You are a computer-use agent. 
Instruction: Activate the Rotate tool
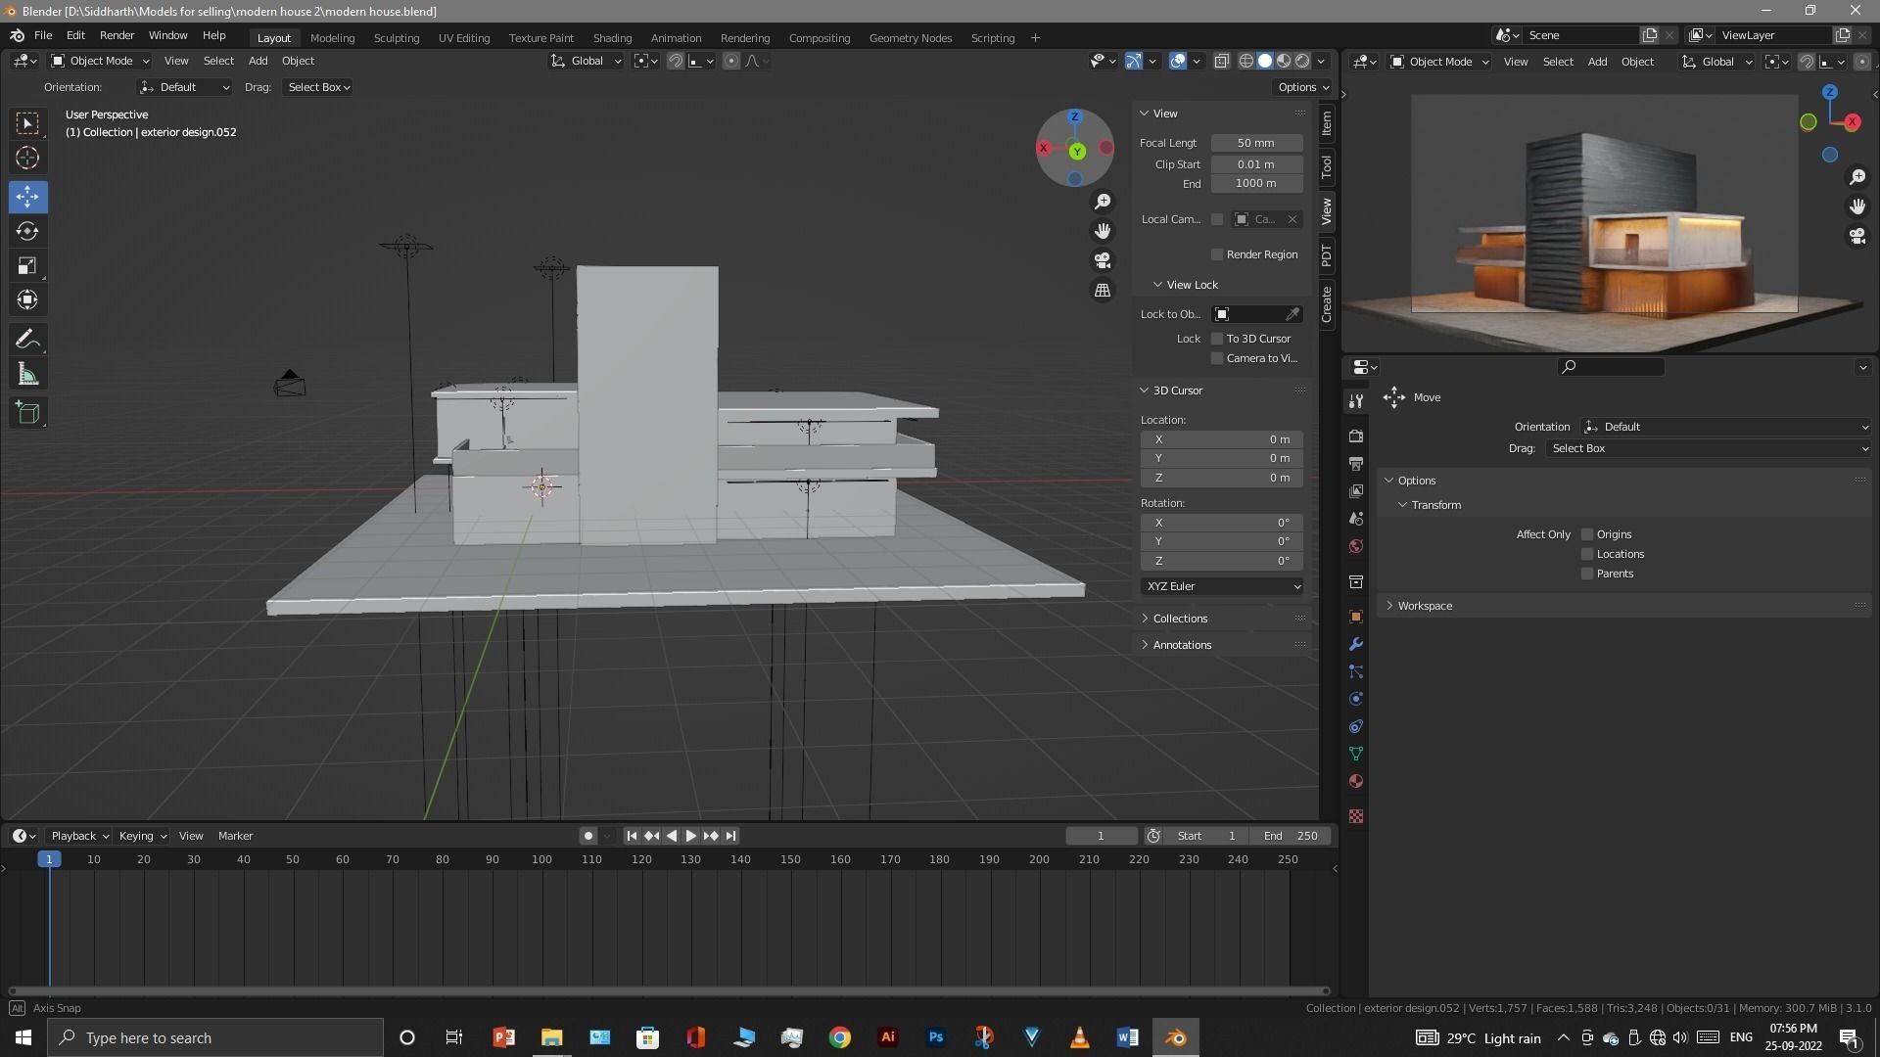27,231
